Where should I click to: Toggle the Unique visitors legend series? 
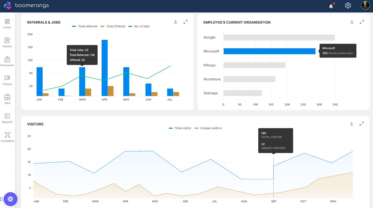(208, 128)
